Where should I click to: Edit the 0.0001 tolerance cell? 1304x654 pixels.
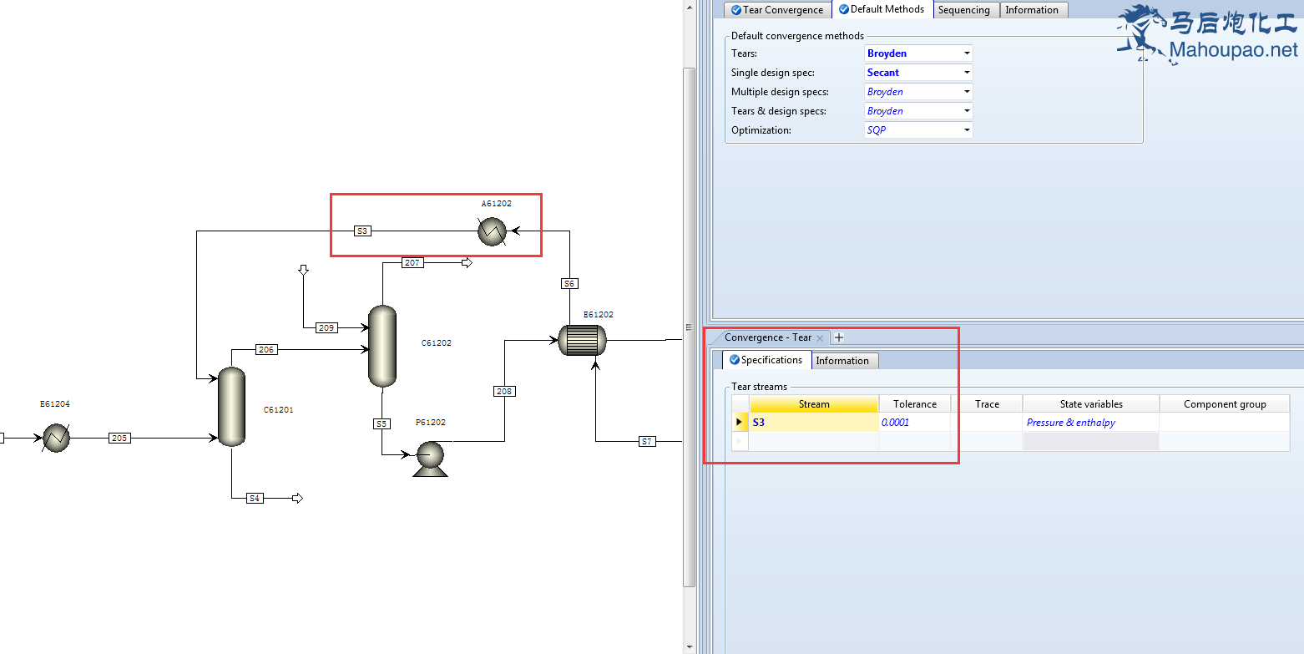point(915,423)
